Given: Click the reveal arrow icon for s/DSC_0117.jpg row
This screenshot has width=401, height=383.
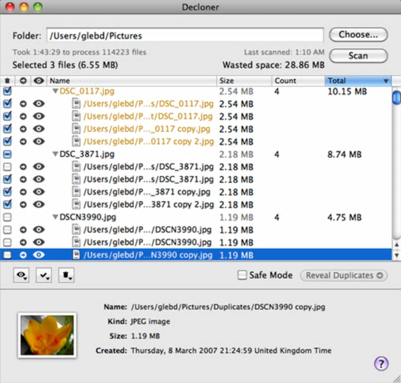Looking at the screenshot, I should [23, 104].
